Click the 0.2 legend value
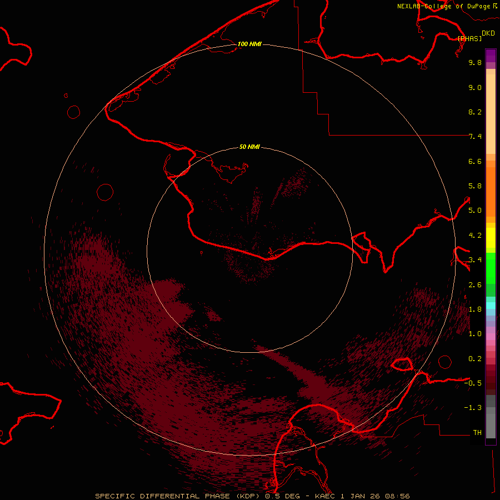The image size is (500, 500). pyautogui.click(x=475, y=359)
